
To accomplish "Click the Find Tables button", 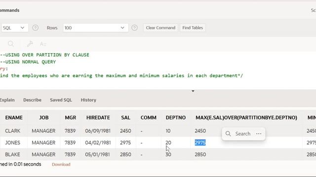I will [193, 28].
